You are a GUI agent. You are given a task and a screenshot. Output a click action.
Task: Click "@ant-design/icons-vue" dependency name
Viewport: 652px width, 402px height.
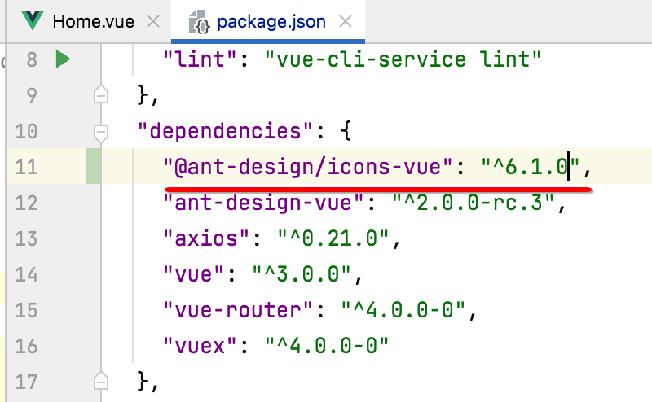pos(308,167)
